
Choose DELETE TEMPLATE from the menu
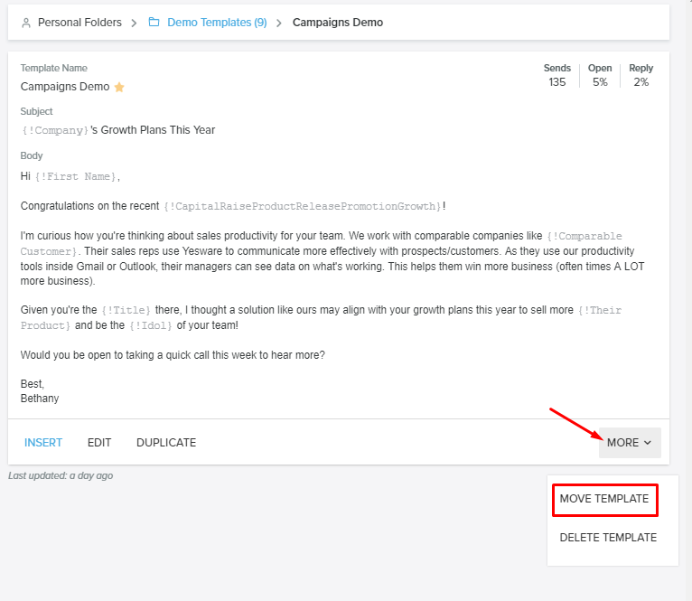point(608,537)
